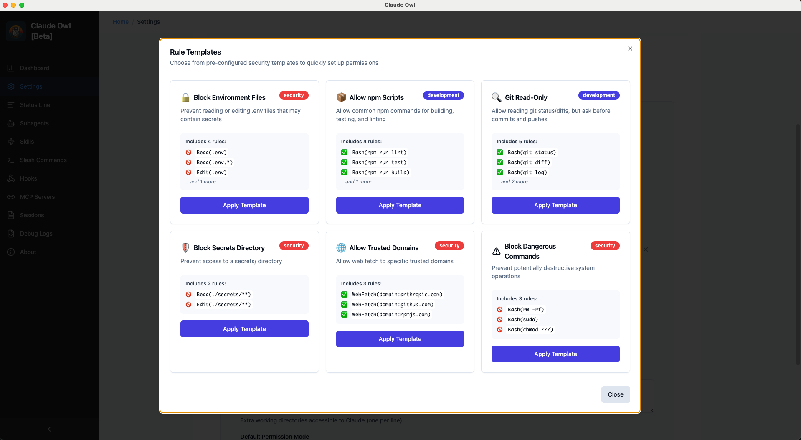This screenshot has height=440, width=801.
Task: Select Hooks in the sidebar
Action: pos(28,178)
